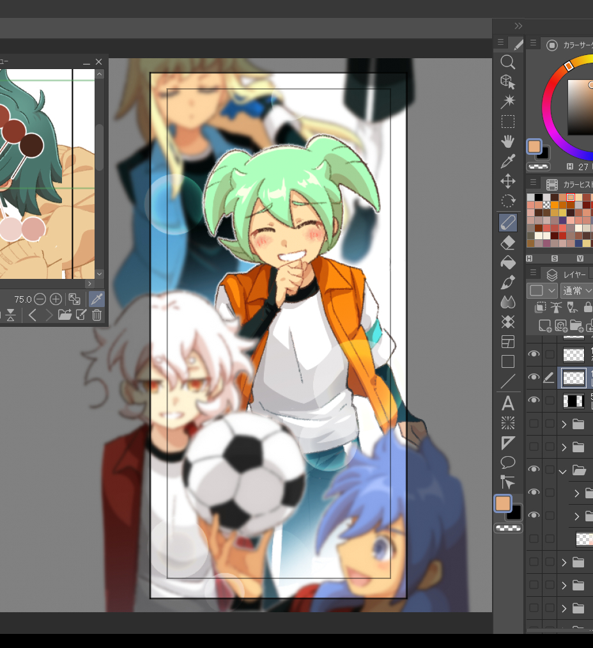This screenshot has height=648, width=593.
Task: Select the dotted-circle rotate tool
Action: 507,201
